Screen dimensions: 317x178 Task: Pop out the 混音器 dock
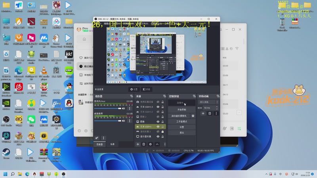pos(132,96)
